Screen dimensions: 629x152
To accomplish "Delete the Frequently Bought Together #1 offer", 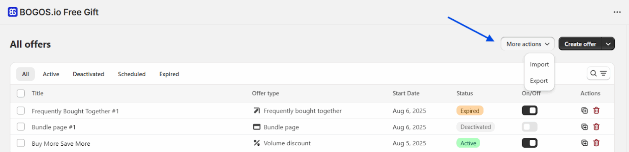I will [596, 111].
